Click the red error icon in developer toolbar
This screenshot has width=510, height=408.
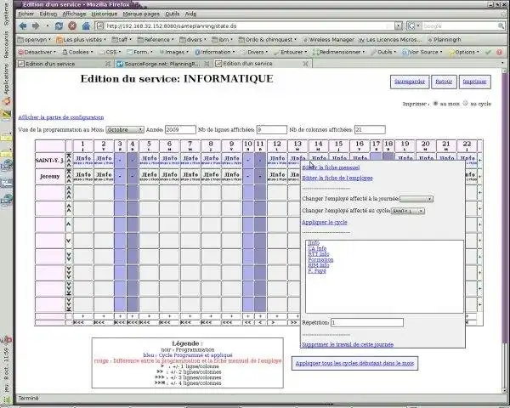point(499,52)
